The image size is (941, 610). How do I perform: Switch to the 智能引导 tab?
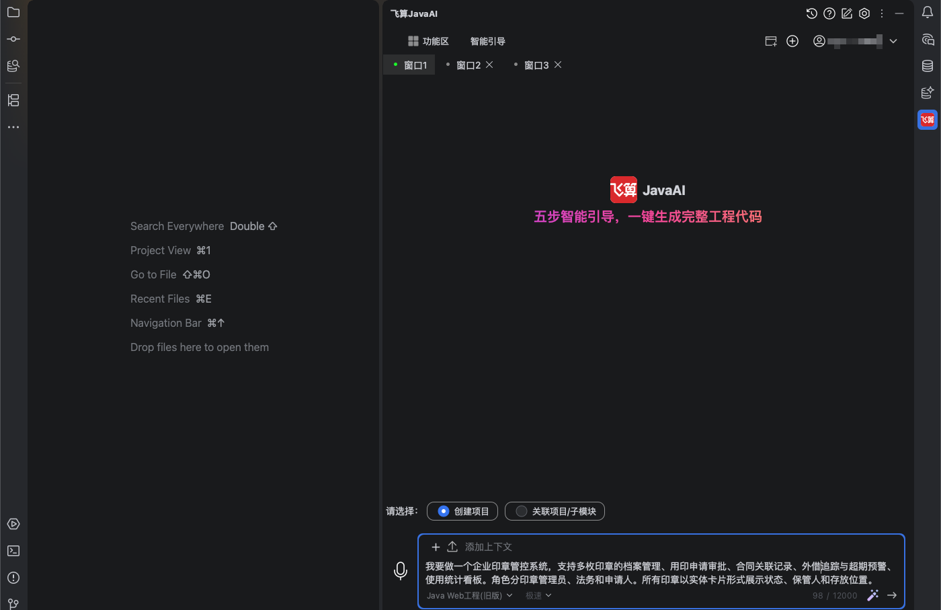pyautogui.click(x=488, y=41)
